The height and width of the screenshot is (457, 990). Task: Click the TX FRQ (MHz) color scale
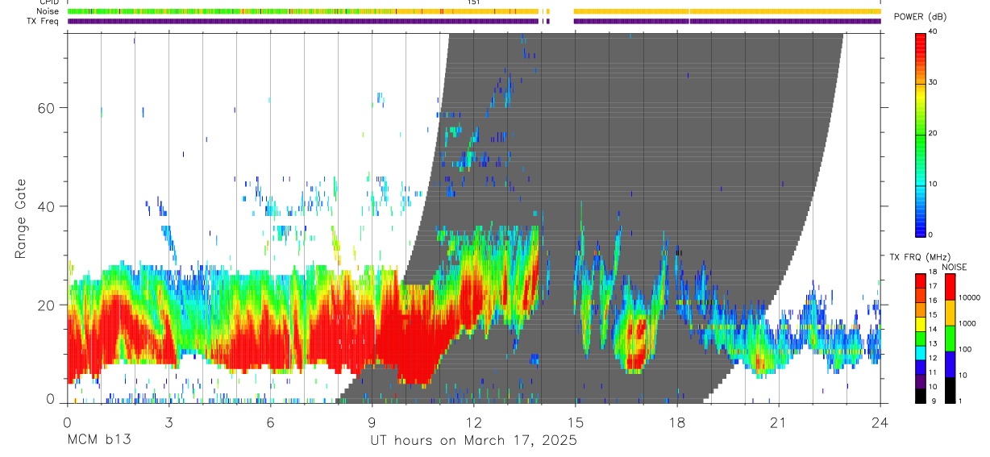tap(920, 338)
